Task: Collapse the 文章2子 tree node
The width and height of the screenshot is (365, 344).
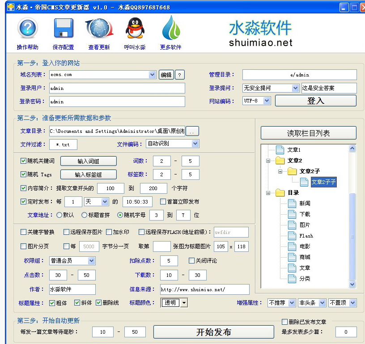Action: (x=280, y=171)
